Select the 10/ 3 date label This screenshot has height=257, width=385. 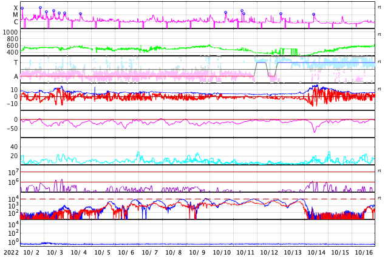click(55, 253)
